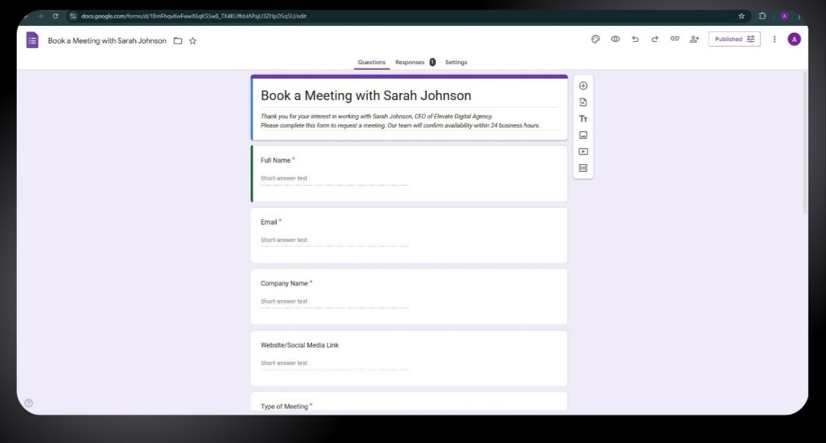Image resolution: width=826 pixels, height=443 pixels.
Task: Open the help question mark icon
Action: 29,403
